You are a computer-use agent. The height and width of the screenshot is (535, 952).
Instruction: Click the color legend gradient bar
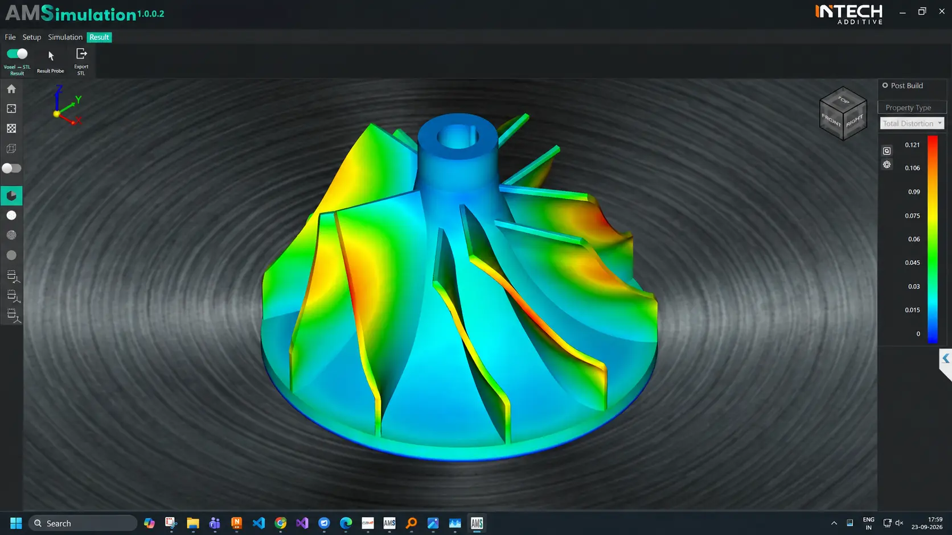click(x=933, y=239)
